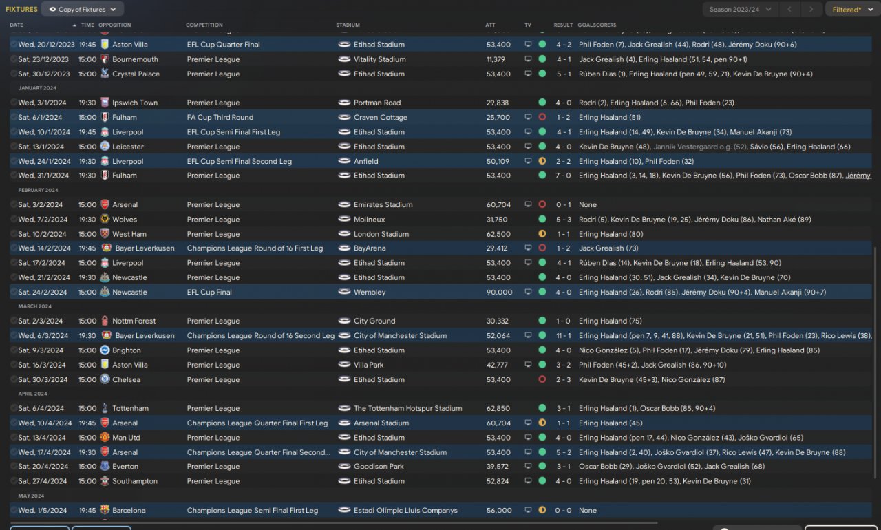Image resolution: width=881 pixels, height=530 pixels.
Task: Toggle the checkmark beside Sat 6/1/2024 Fulham
Action: click(x=14, y=118)
